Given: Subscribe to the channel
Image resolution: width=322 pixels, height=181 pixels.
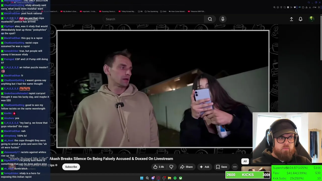Looking at the screenshot, I should point(71,167).
